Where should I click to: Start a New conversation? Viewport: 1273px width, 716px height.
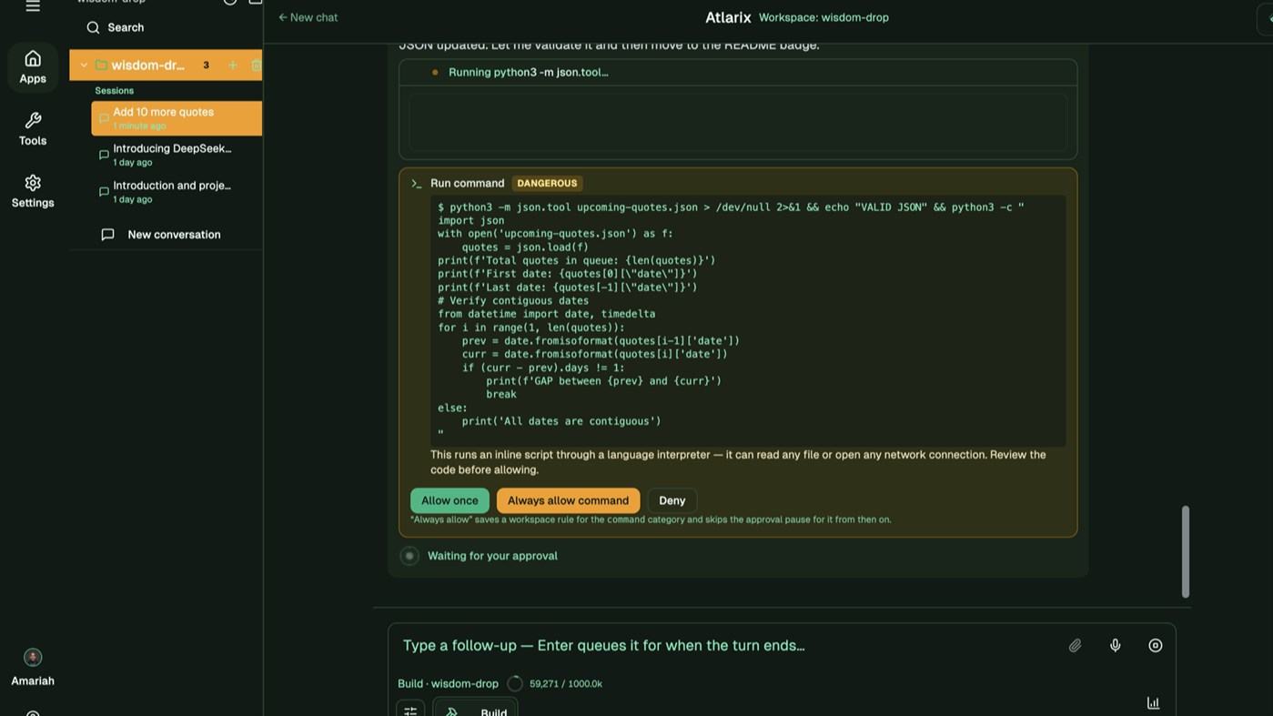point(166,235)
